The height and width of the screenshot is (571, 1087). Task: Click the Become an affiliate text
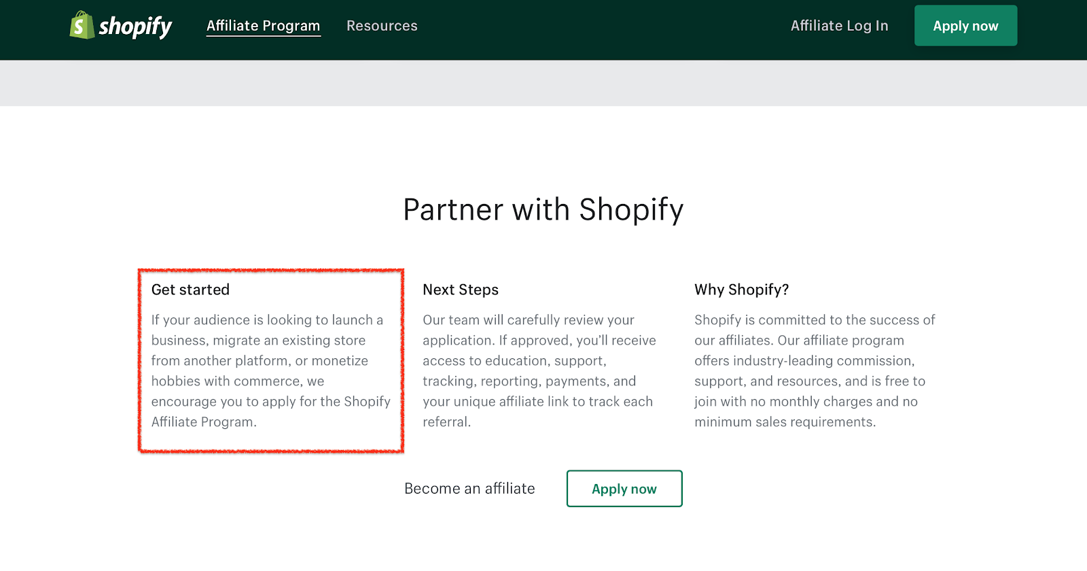tap(469, 489)
